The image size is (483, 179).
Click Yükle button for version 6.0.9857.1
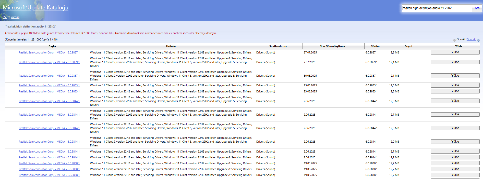[455, 76]
